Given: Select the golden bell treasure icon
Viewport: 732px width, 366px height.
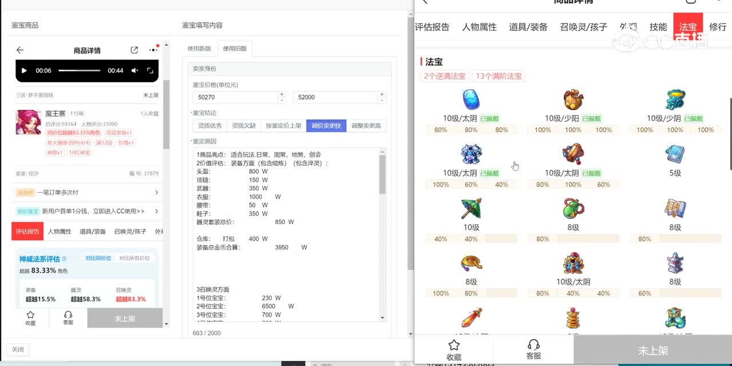Looking at the screenshot, I should pyautogui.click(x=573, y=318).
